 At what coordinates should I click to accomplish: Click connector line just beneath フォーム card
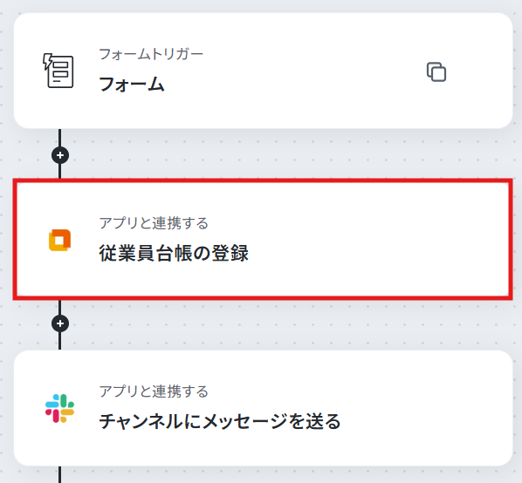click(x=60, y=137)
